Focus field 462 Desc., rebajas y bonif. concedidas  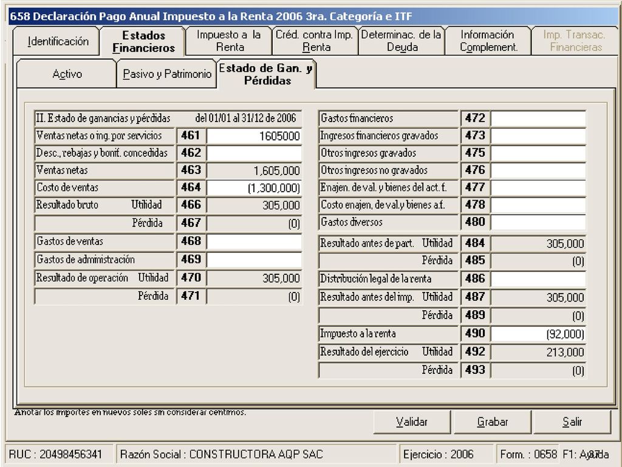pos(255,153)
